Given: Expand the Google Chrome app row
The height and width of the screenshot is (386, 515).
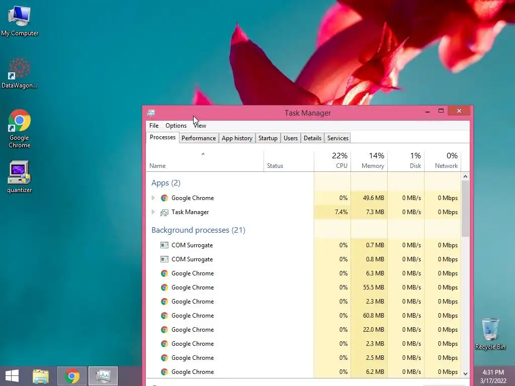Looking at the screenshot, I should tap(153, 198).
